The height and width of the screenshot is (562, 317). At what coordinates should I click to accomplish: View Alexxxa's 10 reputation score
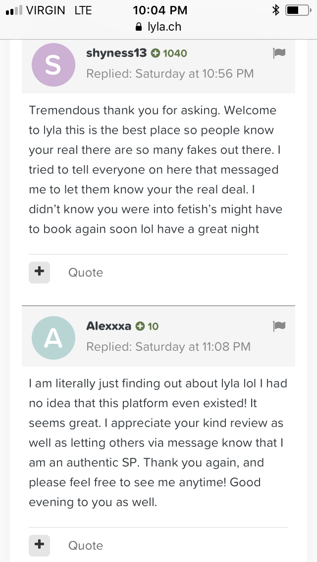point(147,326)
